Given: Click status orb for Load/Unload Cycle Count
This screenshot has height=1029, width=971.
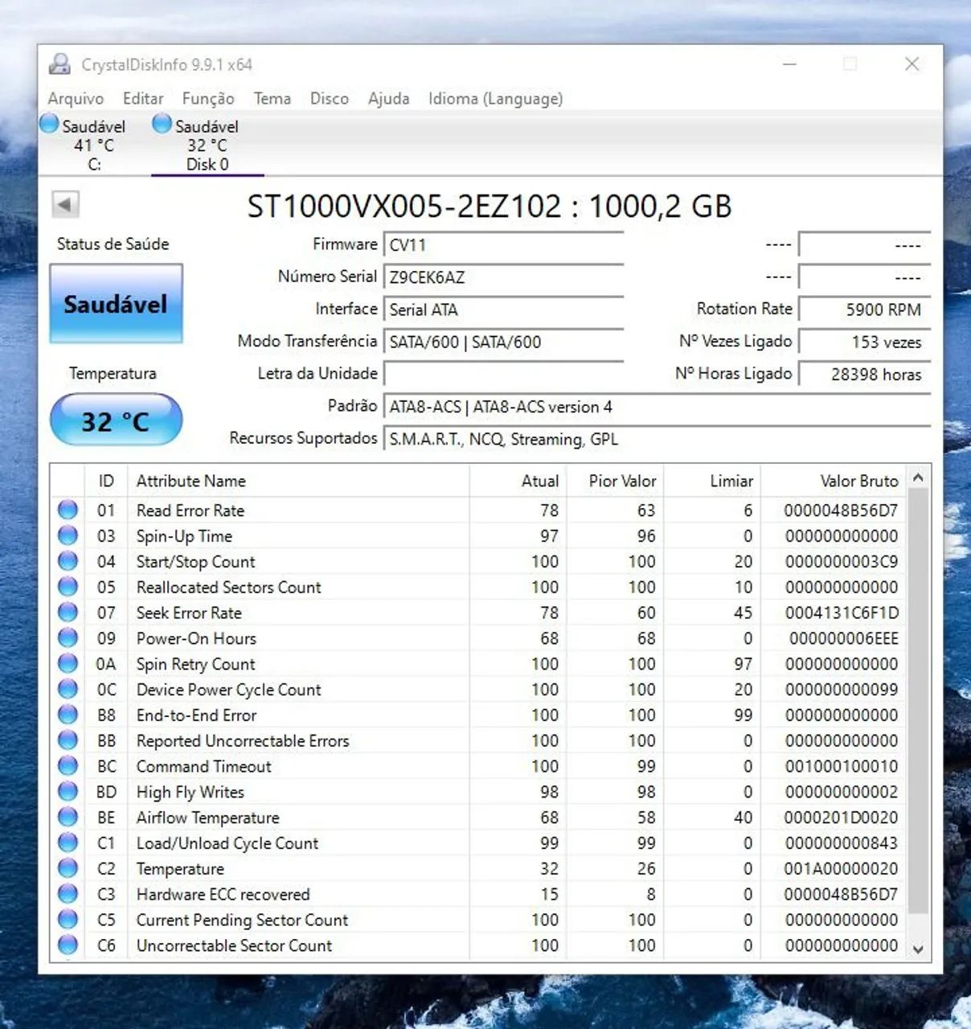Looking at the screenshot, I should click(x=68, y=843).
